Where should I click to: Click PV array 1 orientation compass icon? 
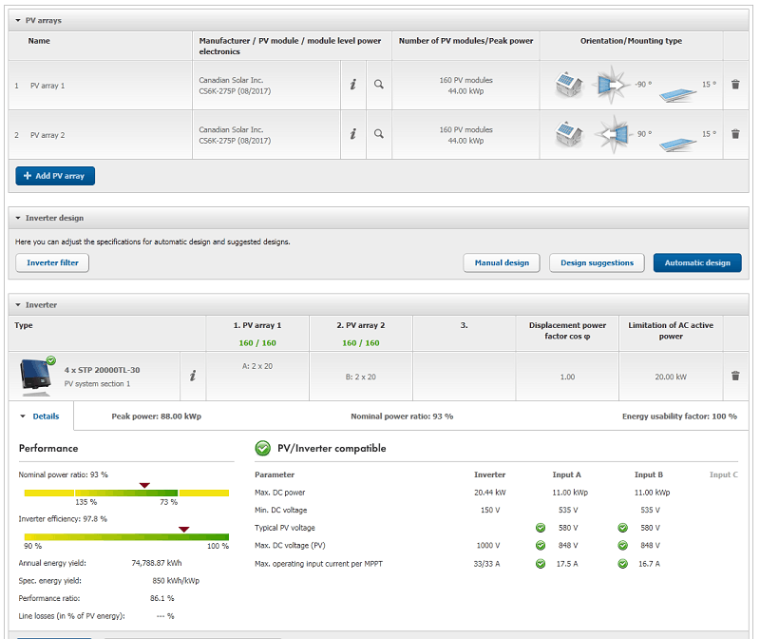coord(611,86)
